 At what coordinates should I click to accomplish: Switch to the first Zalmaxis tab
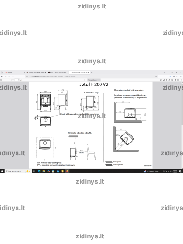(x=15, y=72)
